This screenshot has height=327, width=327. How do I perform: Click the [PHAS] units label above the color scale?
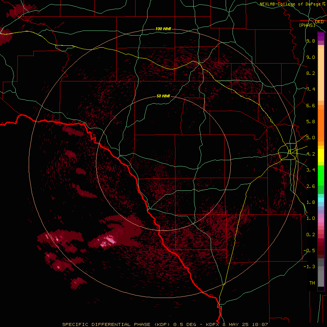coord(307,25)
